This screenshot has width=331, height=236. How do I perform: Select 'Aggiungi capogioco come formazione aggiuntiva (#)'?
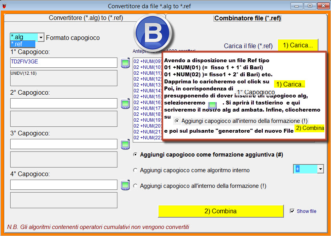tap(208, 155)
